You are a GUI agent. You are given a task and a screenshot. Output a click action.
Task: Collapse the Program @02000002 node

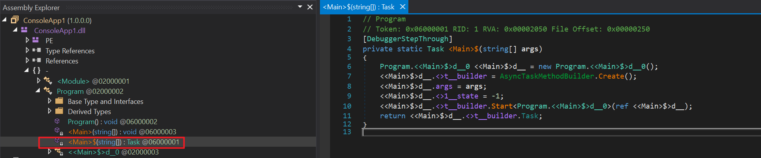pyautogui.click(x=37, y=90)
